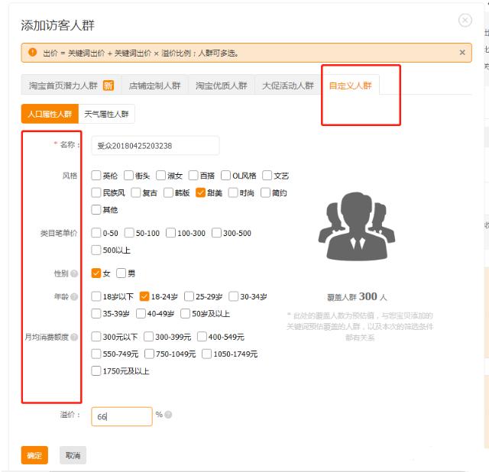Select 人口属性人群 sub-tab

click(50, 114)
